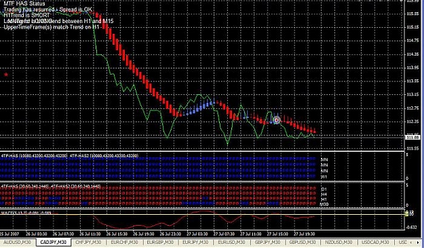Viewport: 424px width, 248px height.
Task: Click the left chart-tabs scroll arrow
Action: 412,243
